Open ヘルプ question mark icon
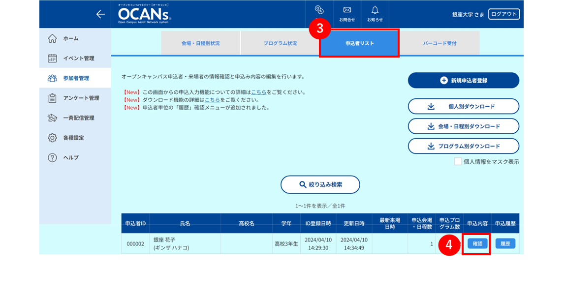The image size is (565, 297). click(52, 157)
